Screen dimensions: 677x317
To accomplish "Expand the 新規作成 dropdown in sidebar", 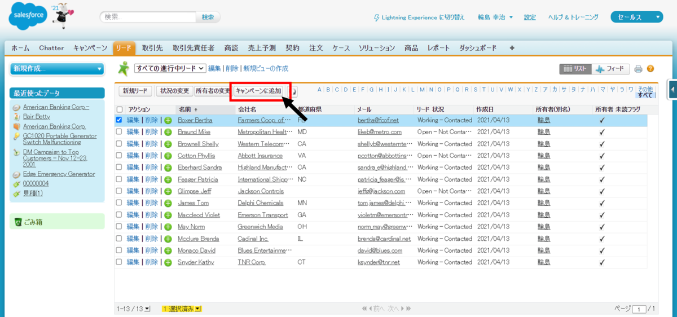I will pos(57,69).
